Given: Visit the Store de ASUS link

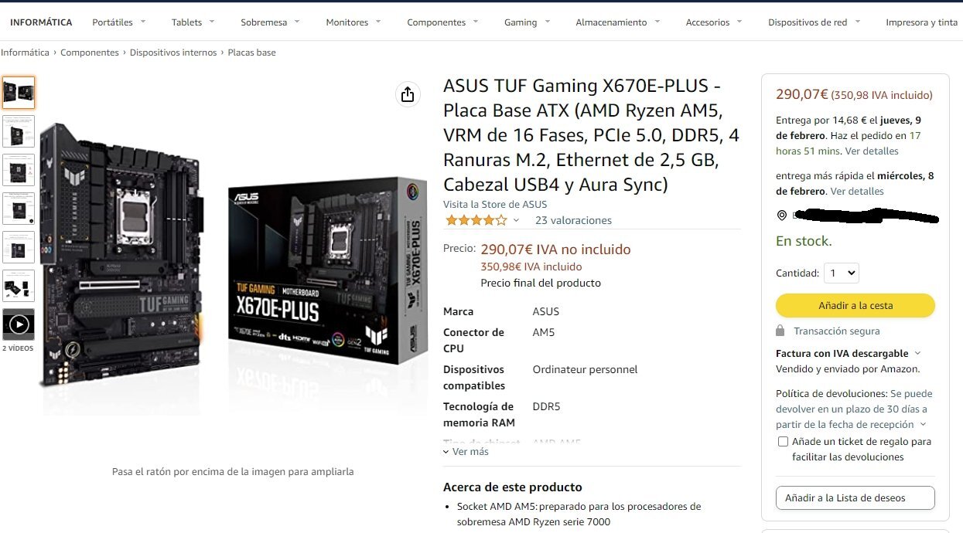Looking at the screenshot, I should tap(495, 205).
